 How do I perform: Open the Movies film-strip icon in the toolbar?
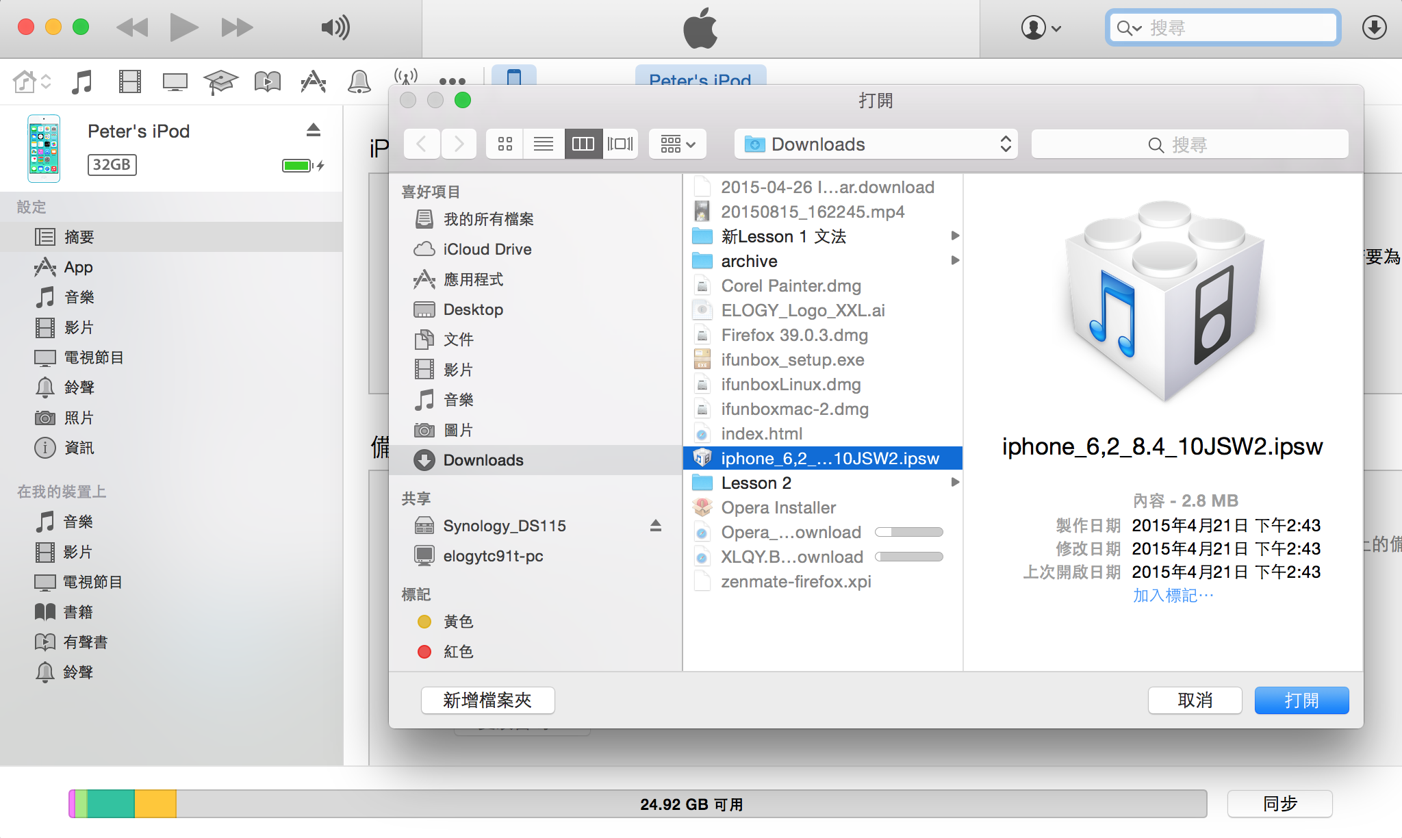[x=129, y=82]
